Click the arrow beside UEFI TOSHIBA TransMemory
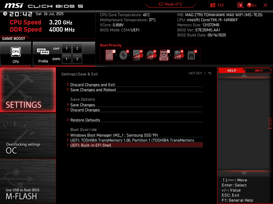Viewport: 273px width, 204px height. click(68, 140)
